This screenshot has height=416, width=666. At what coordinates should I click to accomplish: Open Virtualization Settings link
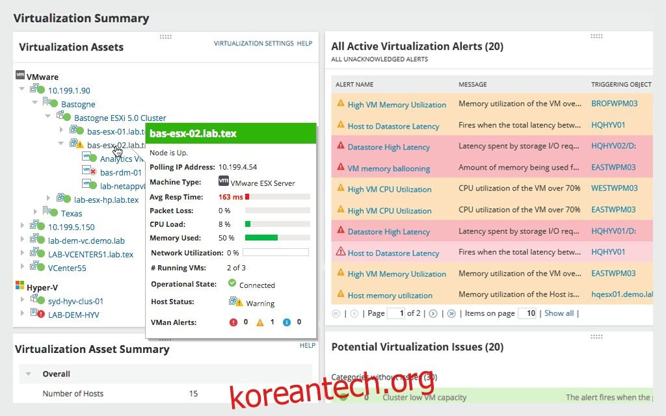pyautogui.click(x=254, y=44)
